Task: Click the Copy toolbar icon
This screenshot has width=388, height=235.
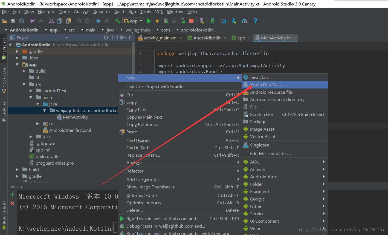Action: point(60,21)
